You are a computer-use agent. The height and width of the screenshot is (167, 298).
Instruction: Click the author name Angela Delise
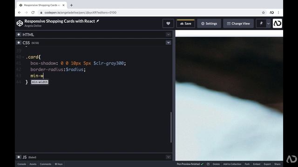[33, 26]
